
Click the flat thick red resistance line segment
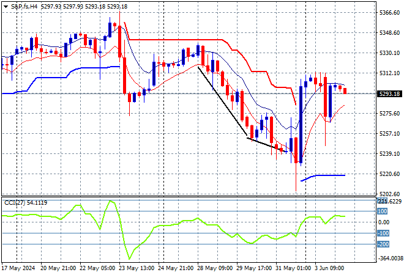pyautogui.click(x=175, y=40)
